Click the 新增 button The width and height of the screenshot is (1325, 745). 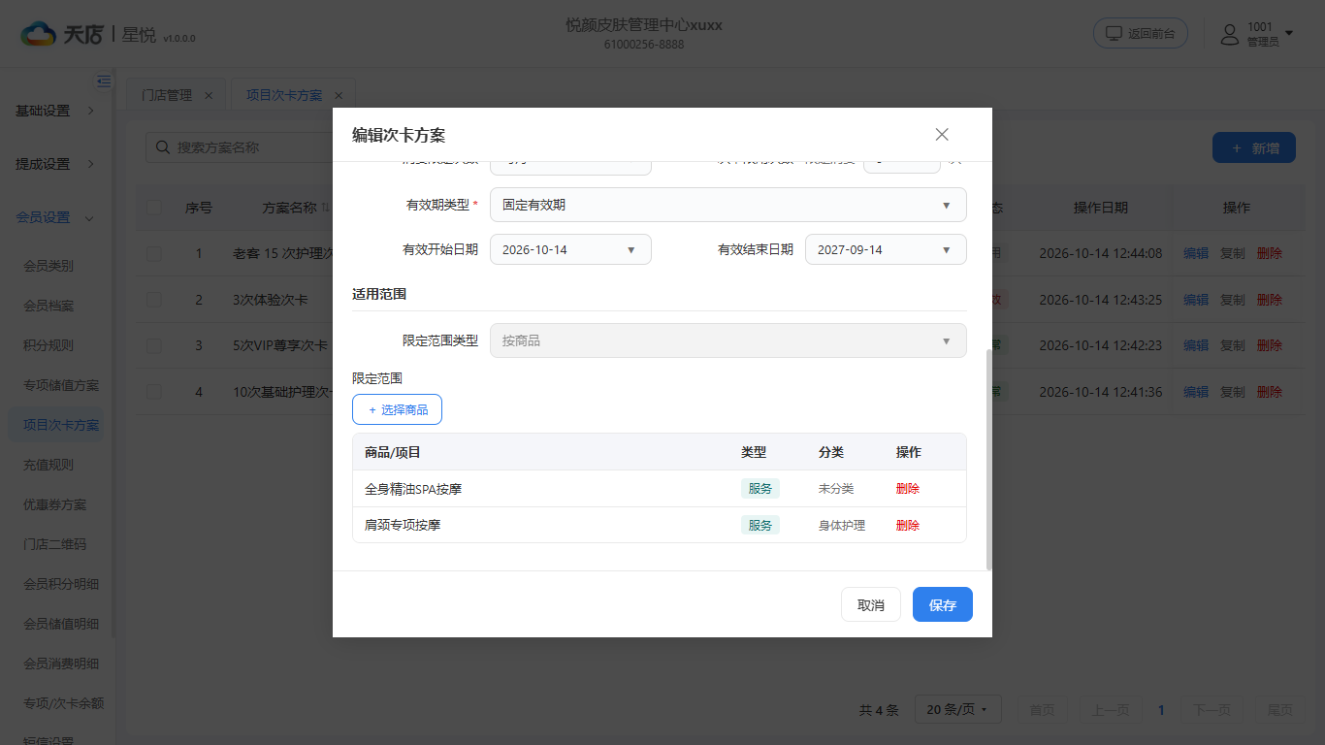1254,147
